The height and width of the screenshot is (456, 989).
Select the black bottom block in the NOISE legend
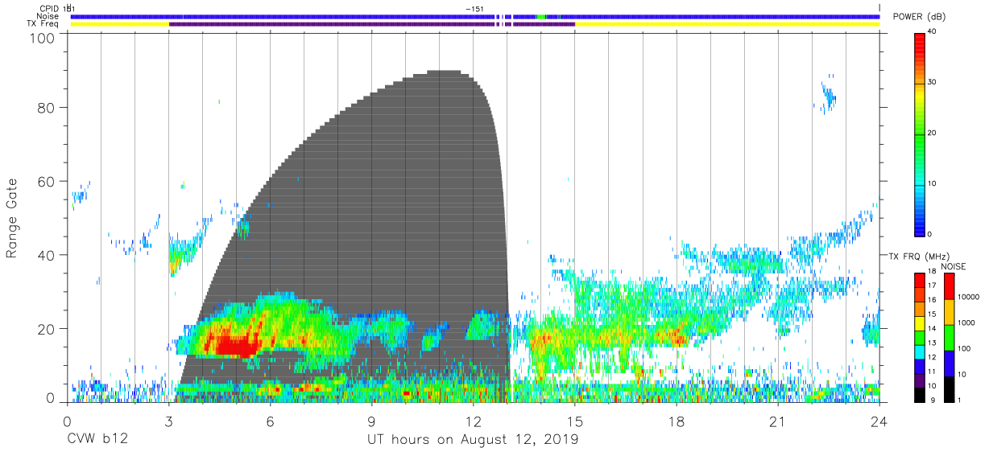(948, 389)
